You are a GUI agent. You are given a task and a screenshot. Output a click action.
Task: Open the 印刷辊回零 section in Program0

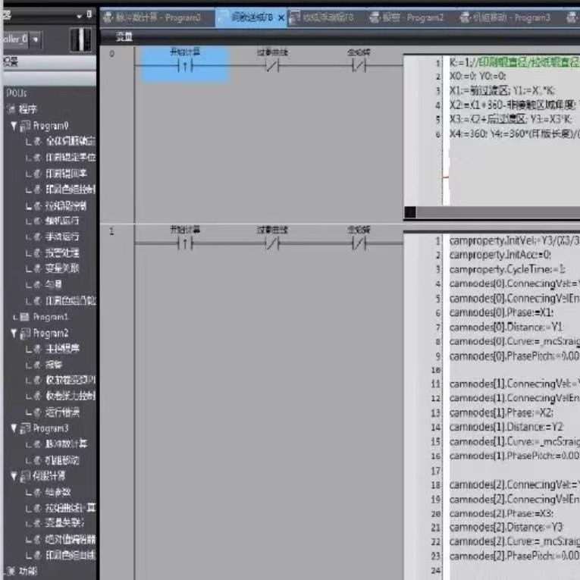[66, 174]
